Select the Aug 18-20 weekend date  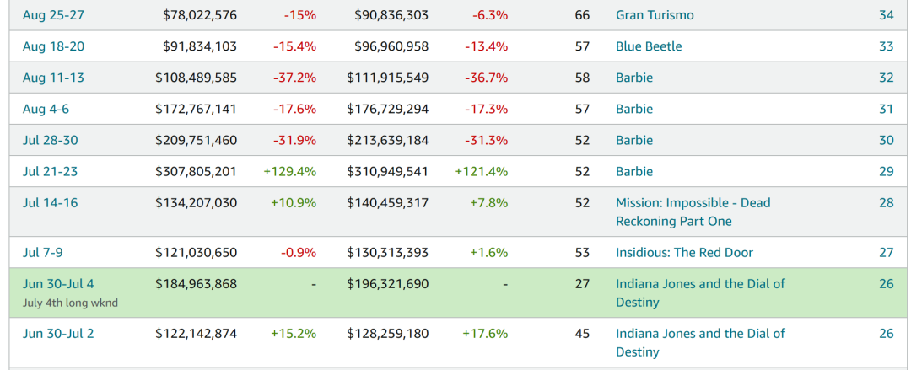[x=53, y=46]
